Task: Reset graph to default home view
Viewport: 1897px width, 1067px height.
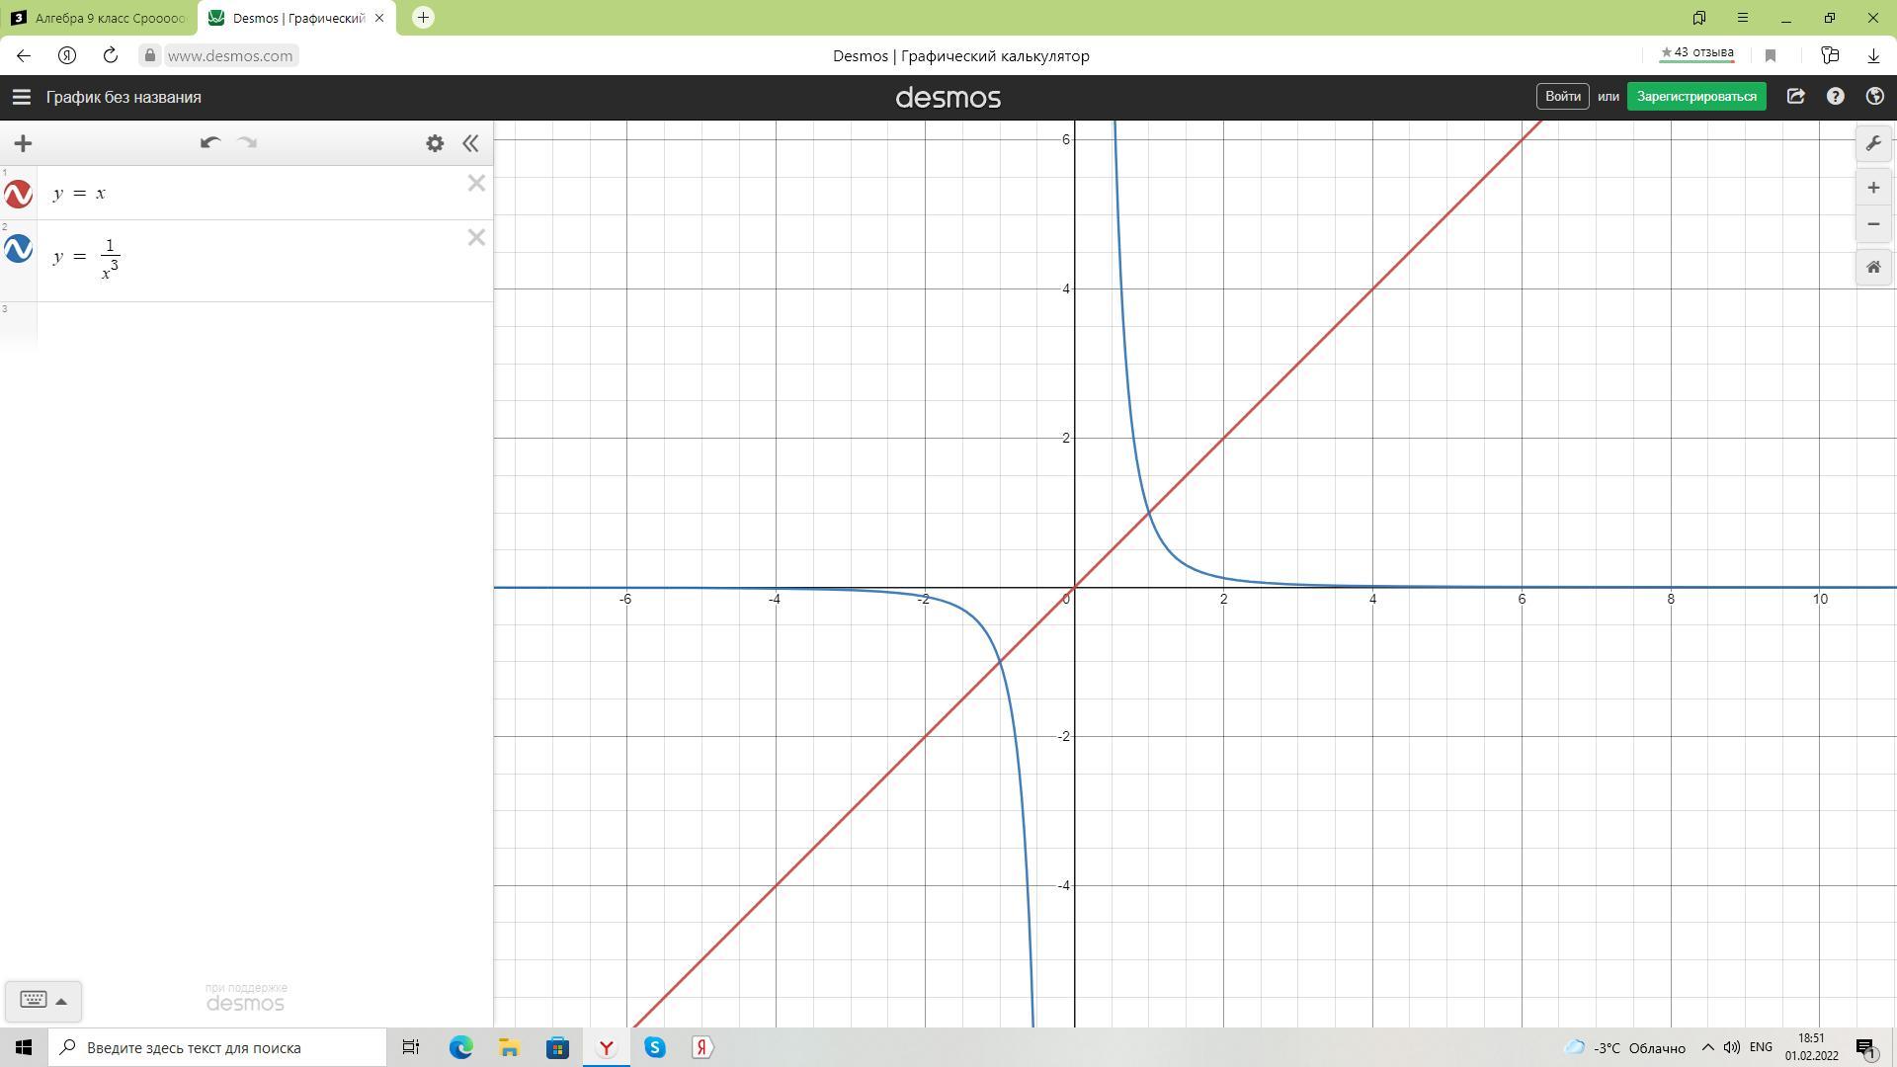Action: click(1873, 267)
